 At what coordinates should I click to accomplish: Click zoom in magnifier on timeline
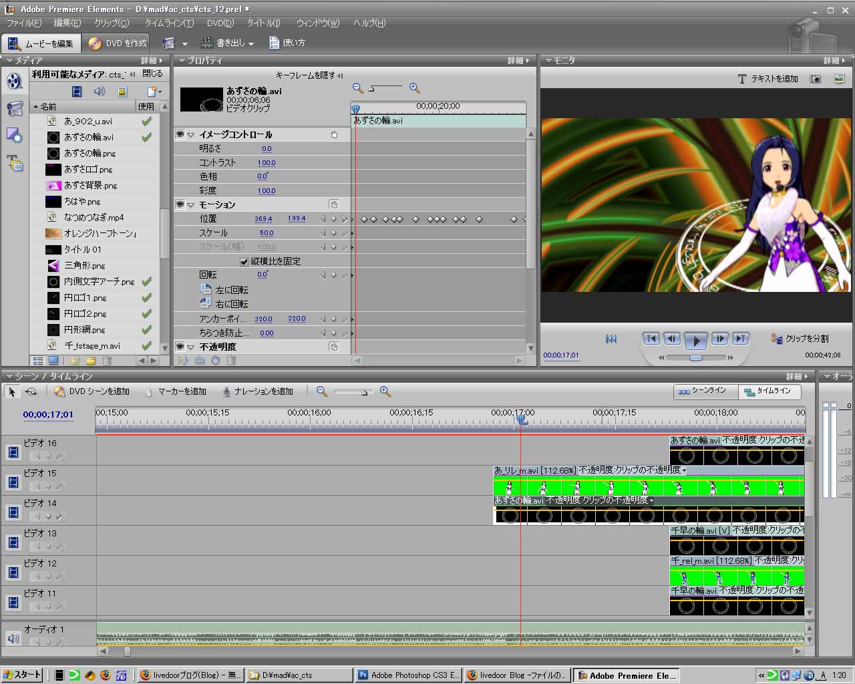(x=385, y=391)
